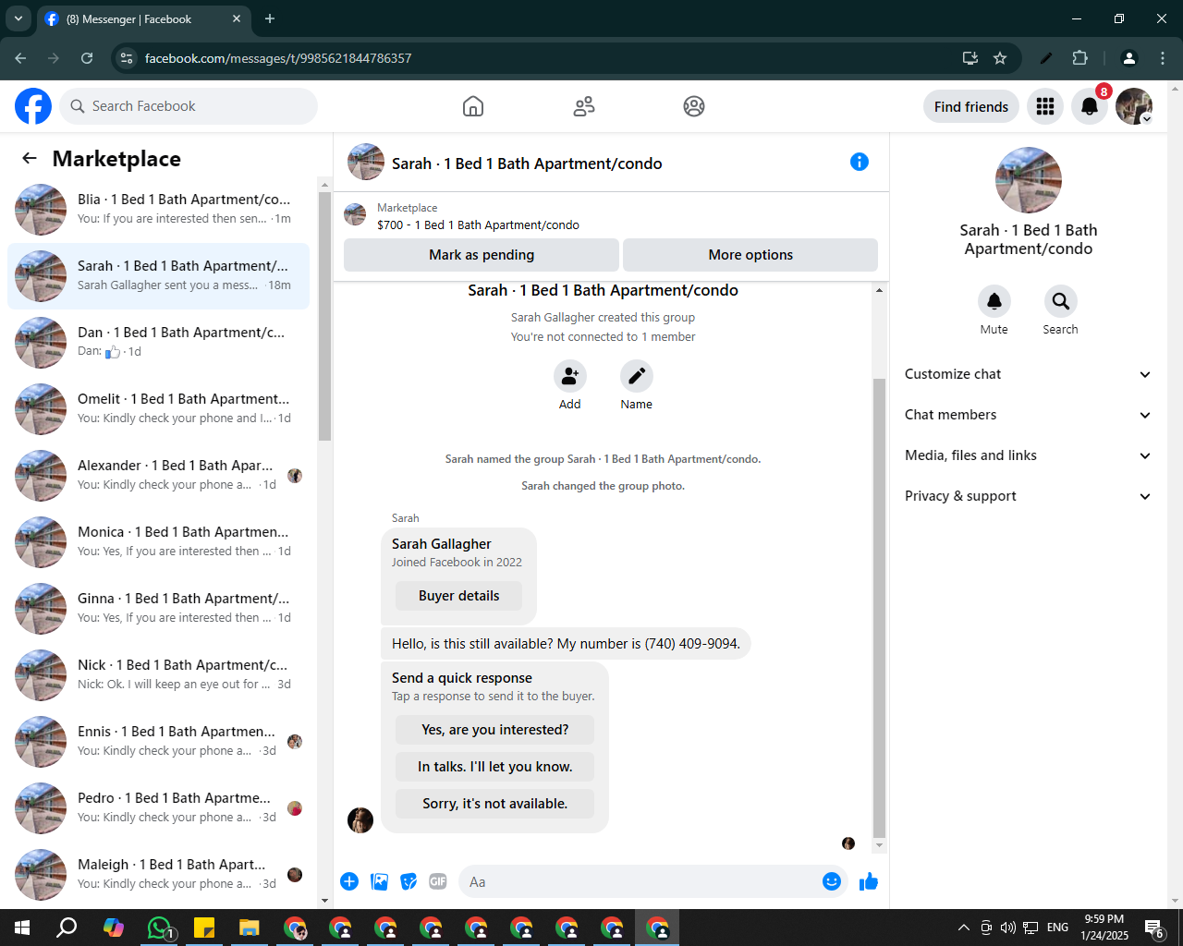
Task: Open browser extensions puzzle icon
Action: tap(1079, 58)
